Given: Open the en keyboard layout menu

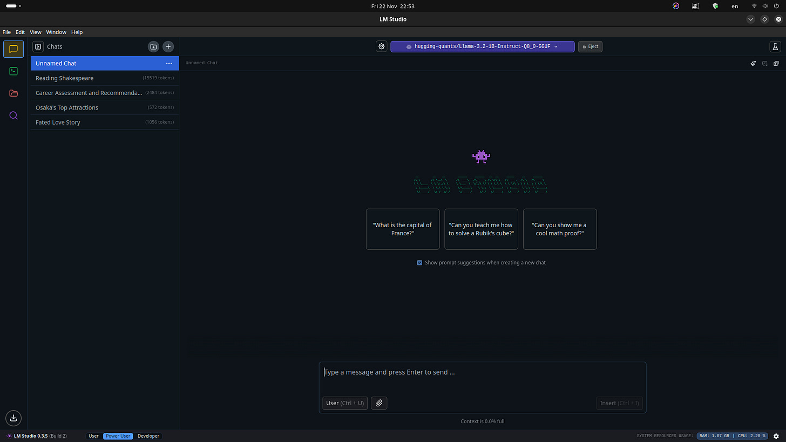Looking at the screenshot, I should [x=735, y=6].
